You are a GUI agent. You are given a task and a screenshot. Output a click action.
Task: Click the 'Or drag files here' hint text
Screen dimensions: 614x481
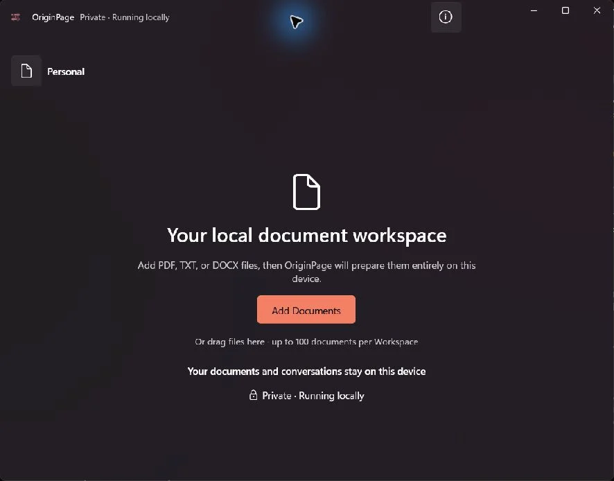pyautogui.click(x=306, y=342)
